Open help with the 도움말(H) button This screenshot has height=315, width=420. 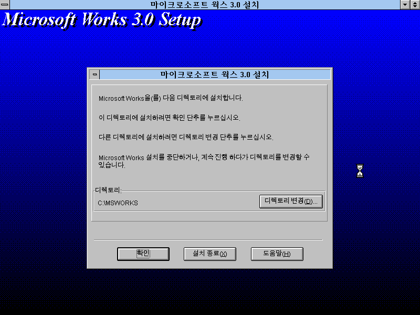(x=277, y=254)
